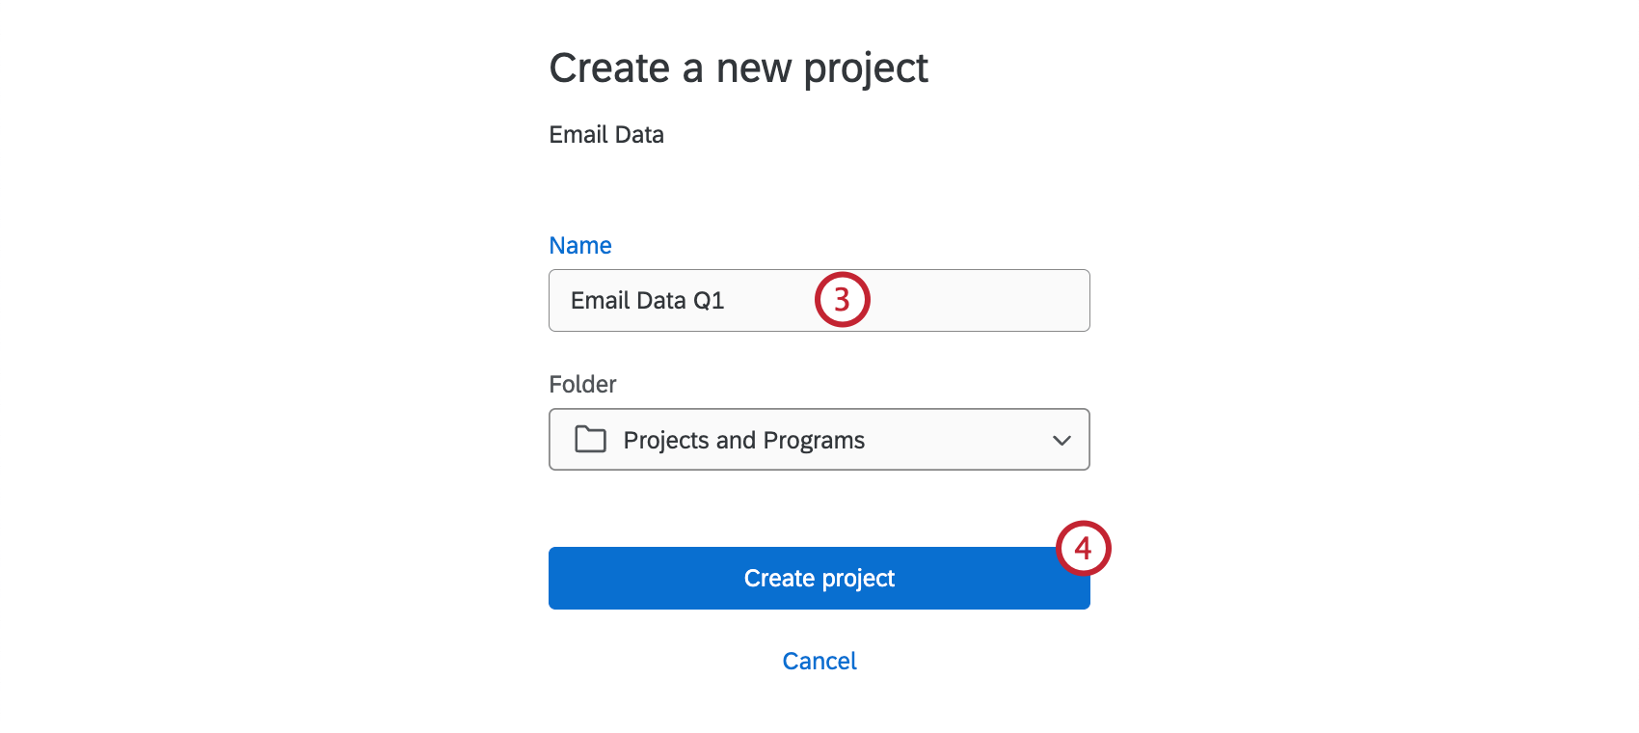Click the red circled 4 annotation
The width and height of the screenshot is (1639, 733).
coord(1084,549)
